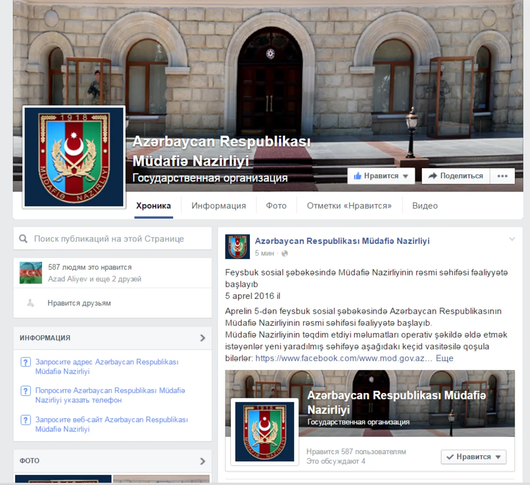Switch to the Информация tab
Image resolution: width=530 pixels, height=485 pixels.
[219, 206]
